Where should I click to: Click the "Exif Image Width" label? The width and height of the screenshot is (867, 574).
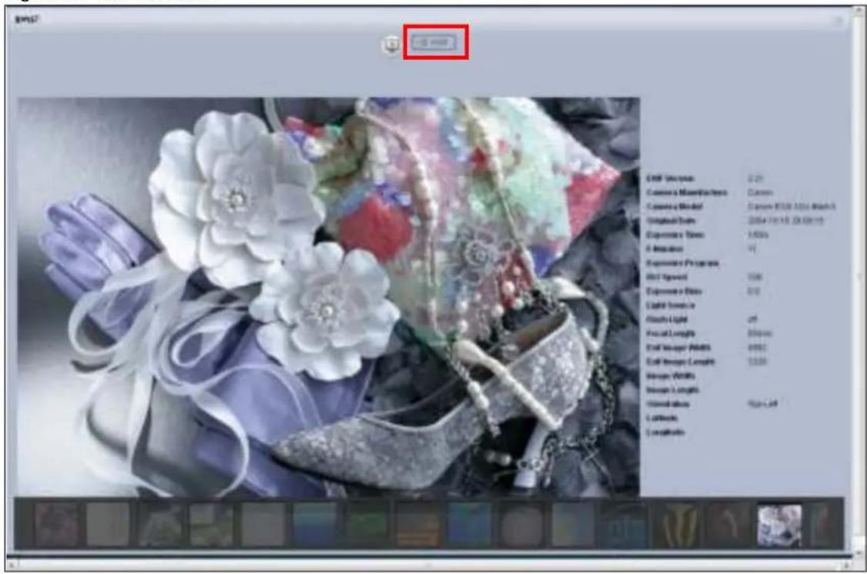(x=678, y=348)
